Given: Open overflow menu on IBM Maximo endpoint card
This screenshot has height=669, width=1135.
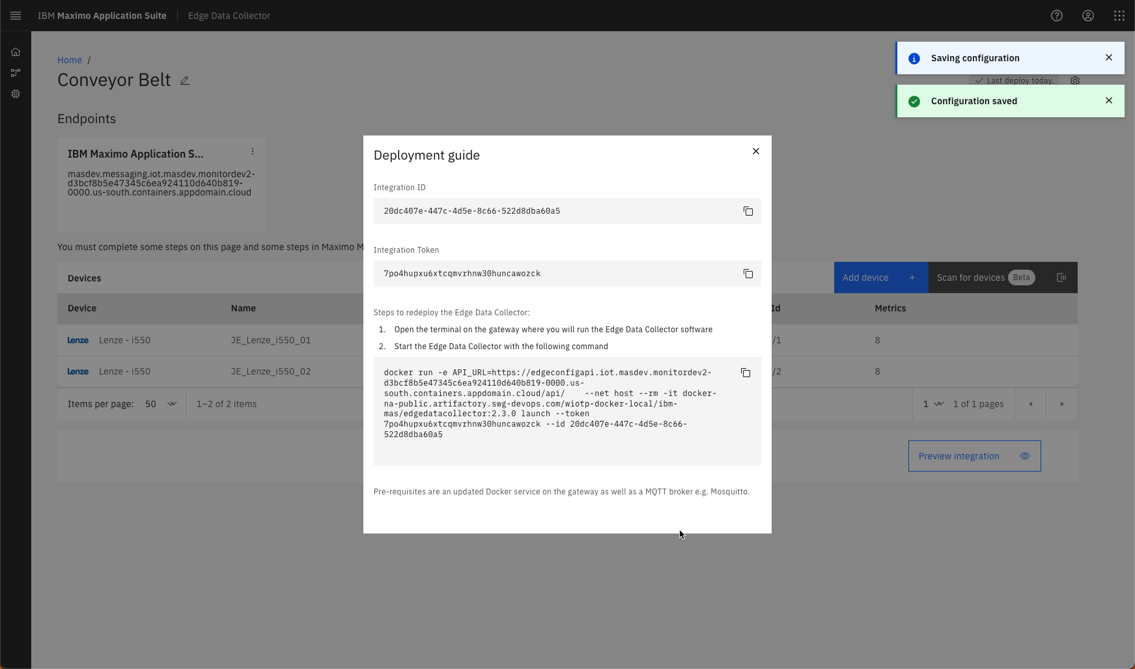Looking at the screenshot, I should click(x=253, y=151).
